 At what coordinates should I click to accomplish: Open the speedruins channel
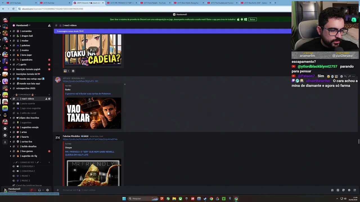[x=31, y=60]
